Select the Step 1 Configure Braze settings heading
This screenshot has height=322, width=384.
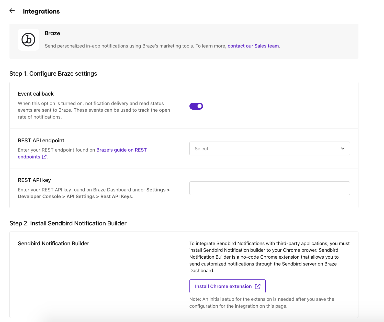tap(53, 74)
